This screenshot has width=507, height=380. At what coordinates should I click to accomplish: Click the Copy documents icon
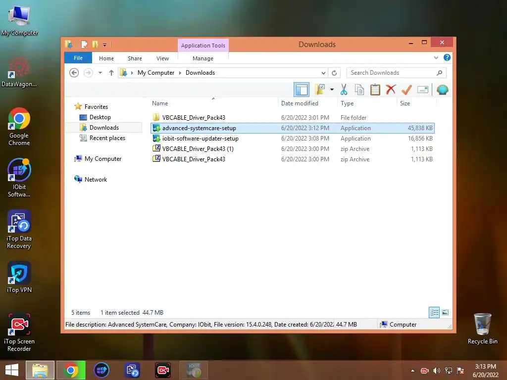click(359, 90)
